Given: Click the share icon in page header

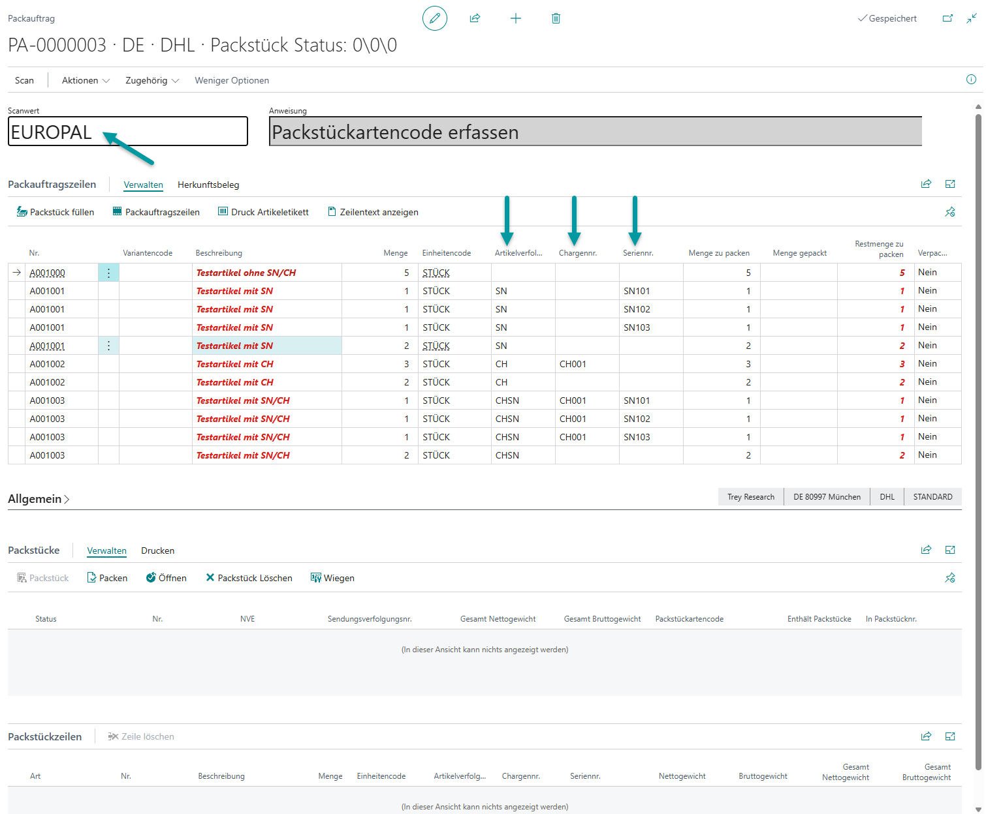Looking at the screenshot, I should coord(475,18).
